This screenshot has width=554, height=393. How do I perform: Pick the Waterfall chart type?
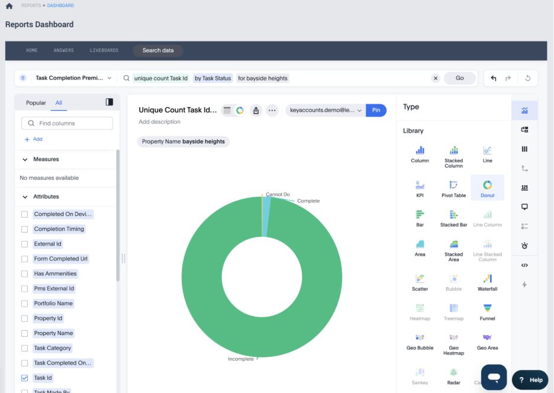pos(487,282)
